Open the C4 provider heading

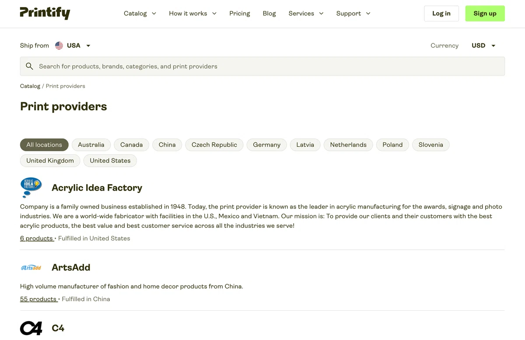pyautogui.click(x=58, y=328)
